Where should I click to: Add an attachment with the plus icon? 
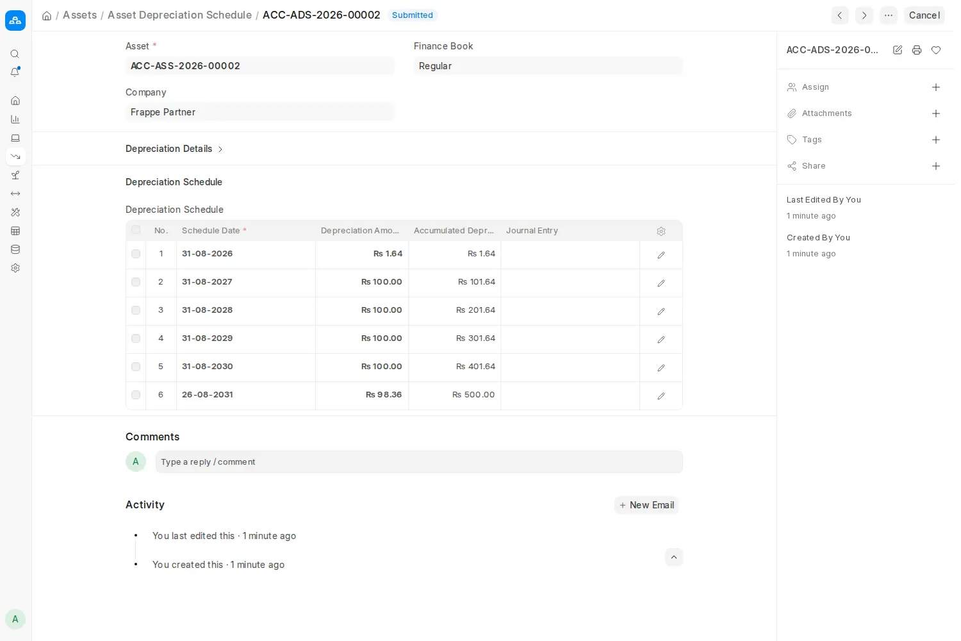click(936, 113)
